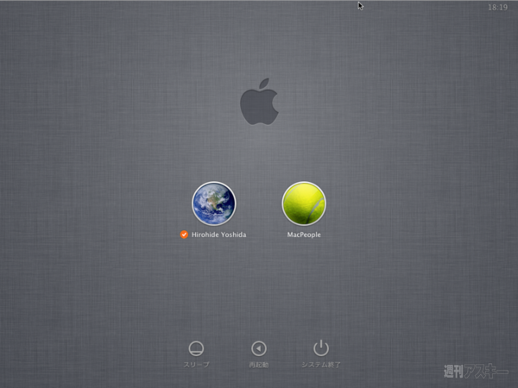
Task: Click the スリープ text label
Action: [x=196, y=365]
